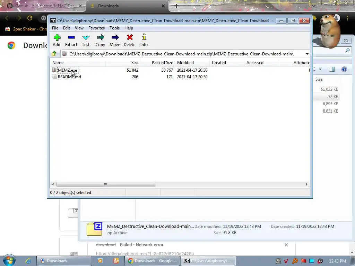Open Chrome three-dot menu
355x266 pixels.
(347, 18)
